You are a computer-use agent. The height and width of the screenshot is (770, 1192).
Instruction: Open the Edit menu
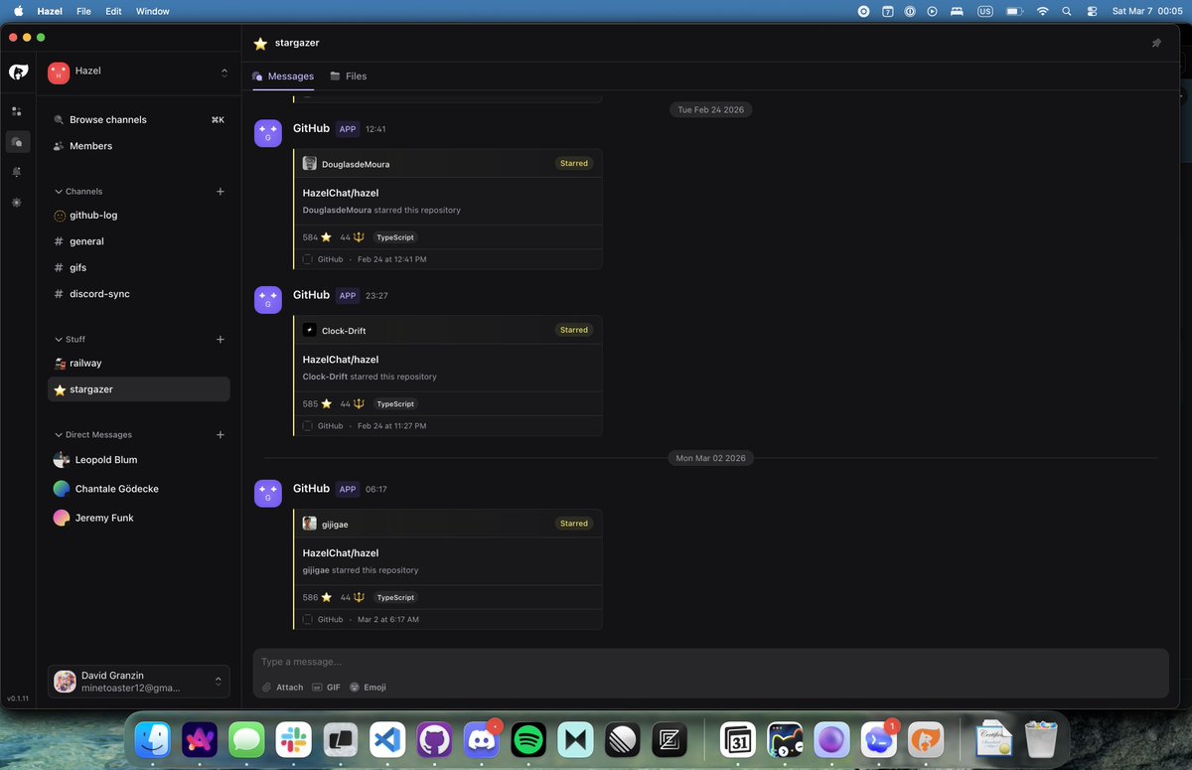point(113,11)
